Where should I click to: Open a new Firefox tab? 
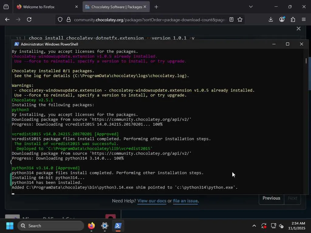[x=156, y=7]
